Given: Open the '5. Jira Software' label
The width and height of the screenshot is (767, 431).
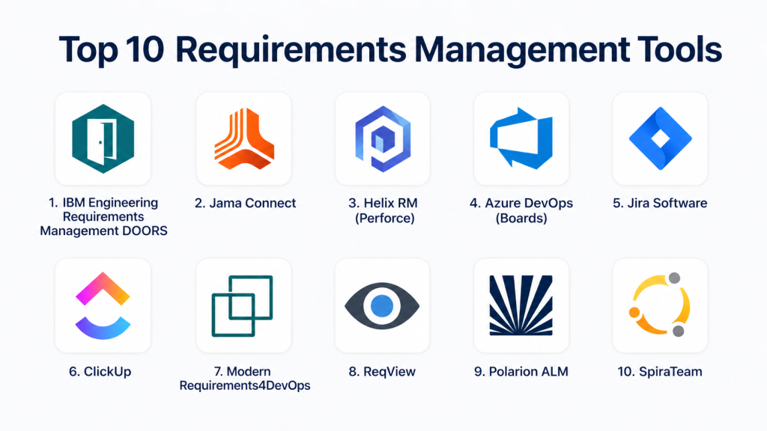Looking at the screenshot, I should click(x=660, y=203).
